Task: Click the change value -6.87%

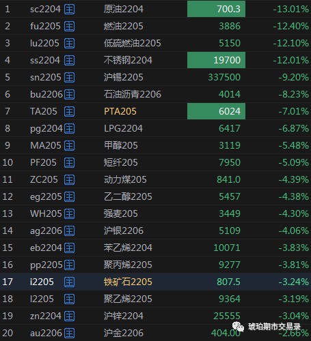Action: (293, 128)
